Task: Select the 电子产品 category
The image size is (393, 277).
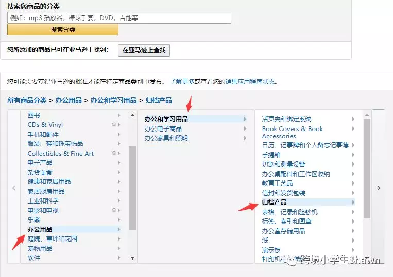Action: point(40,163)
